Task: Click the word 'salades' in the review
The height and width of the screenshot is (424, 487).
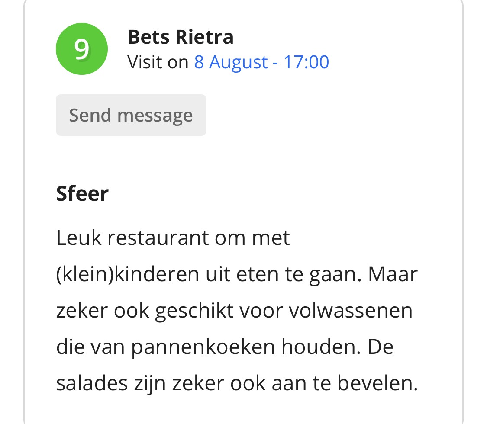Action: pyautogui.click(x=92, y=383)
